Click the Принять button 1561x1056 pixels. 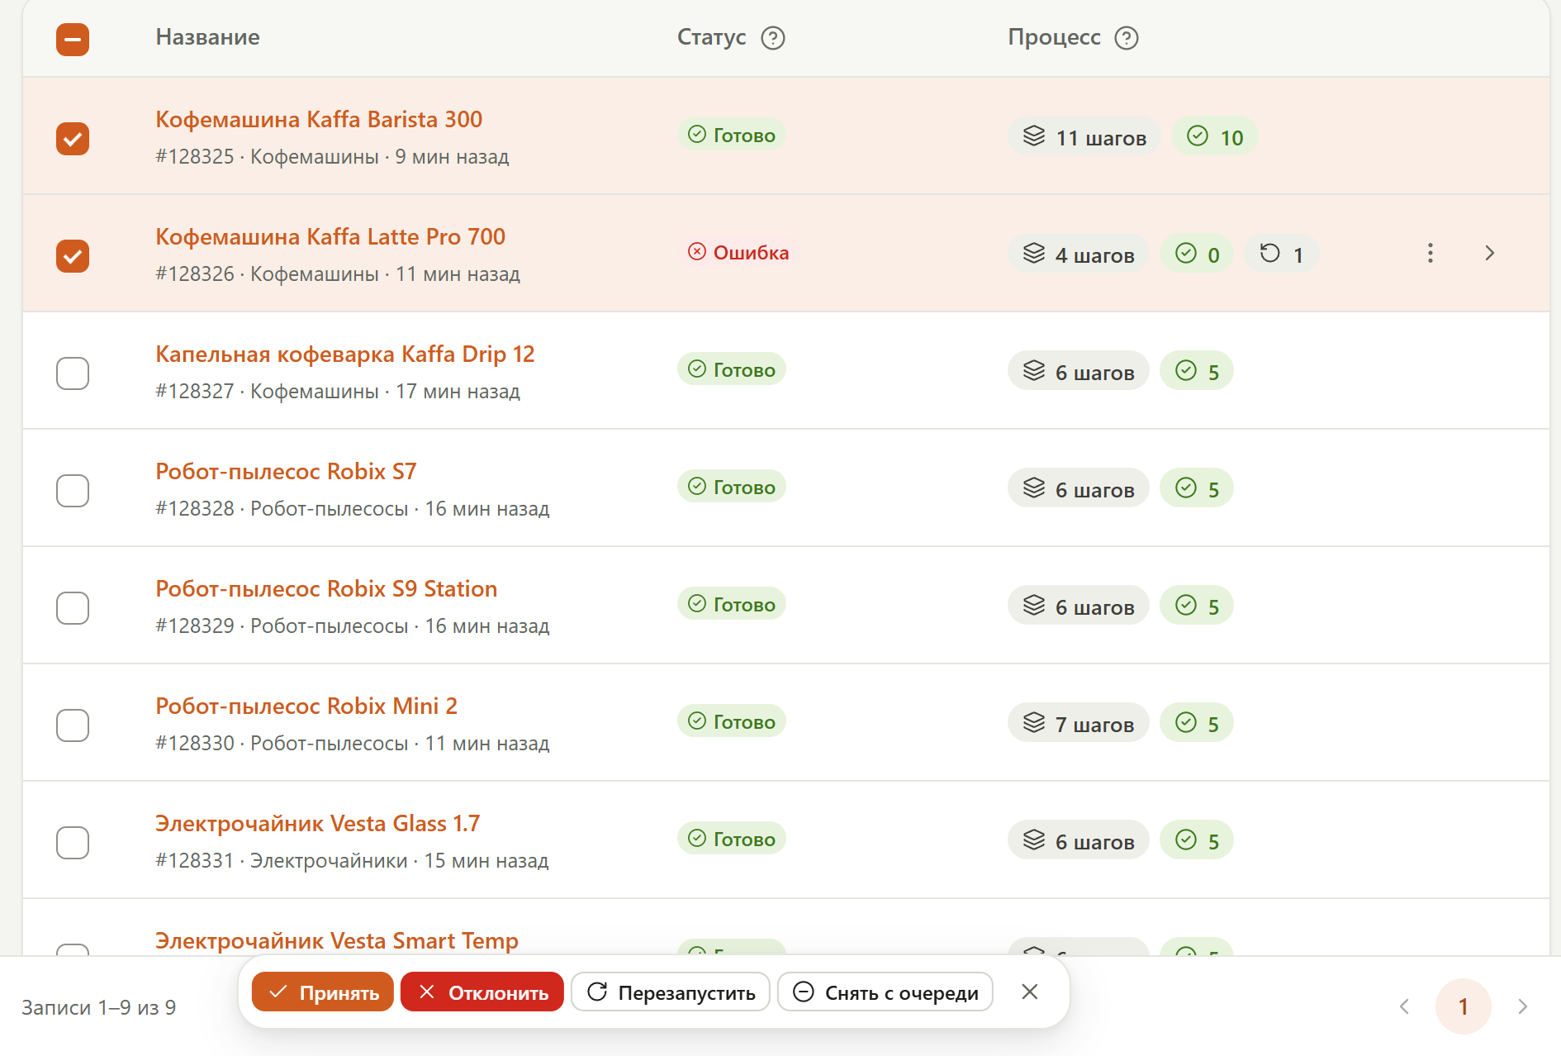[x=323, y=992]
